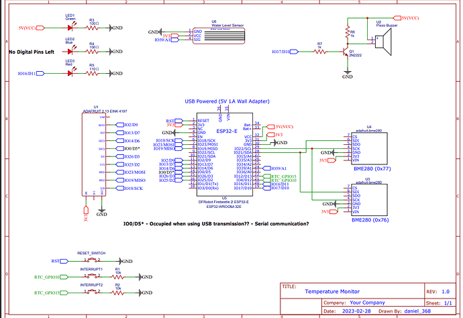Click resistor R5 110Ω symbol
The height and width of the screenshot is (318, 463).
pyautogui.click(x=92, y=73)
